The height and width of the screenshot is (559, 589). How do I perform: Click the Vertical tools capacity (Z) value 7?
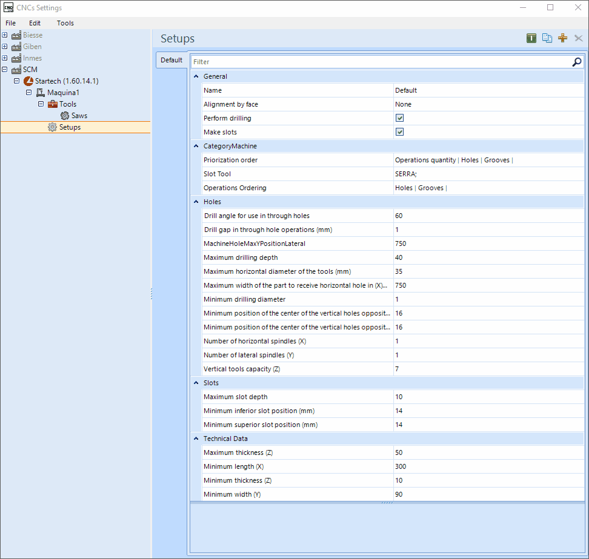click(488, 369)
